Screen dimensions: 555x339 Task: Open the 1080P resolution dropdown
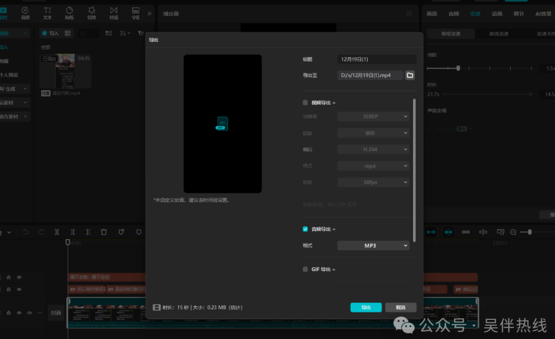pos(374,116)
